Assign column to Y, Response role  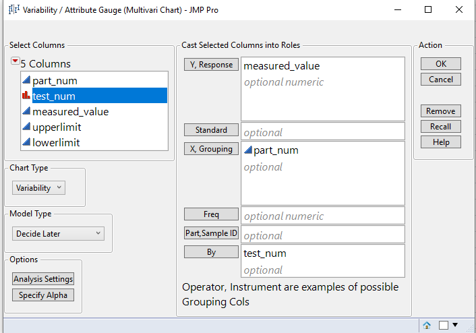tap(211, 65)
